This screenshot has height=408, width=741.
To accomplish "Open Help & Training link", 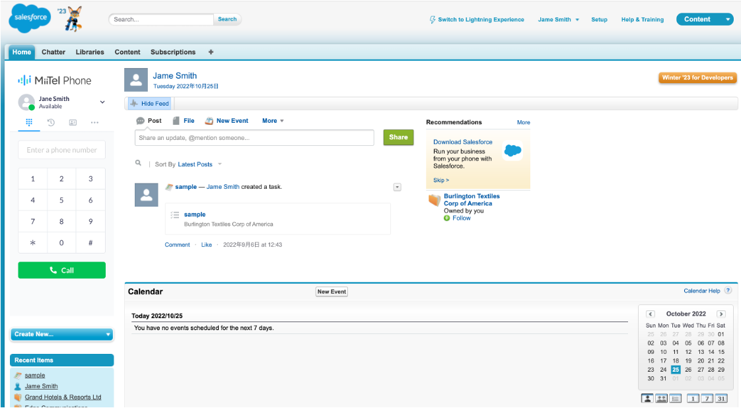I will [x=642, y=20].
